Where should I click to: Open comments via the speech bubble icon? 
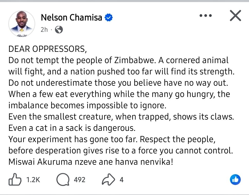tap(63, 180)
